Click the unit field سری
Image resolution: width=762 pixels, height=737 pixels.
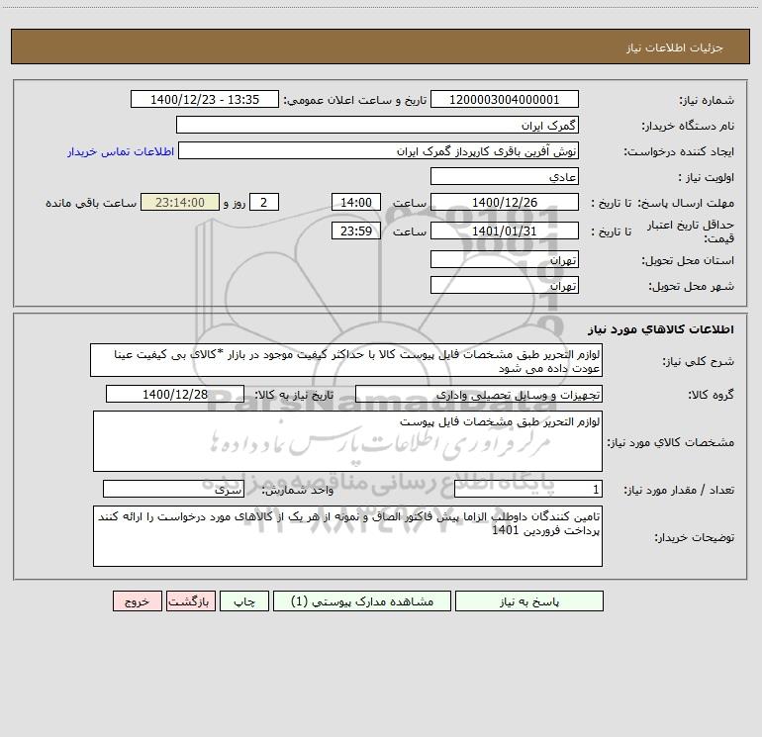point(173,489)
